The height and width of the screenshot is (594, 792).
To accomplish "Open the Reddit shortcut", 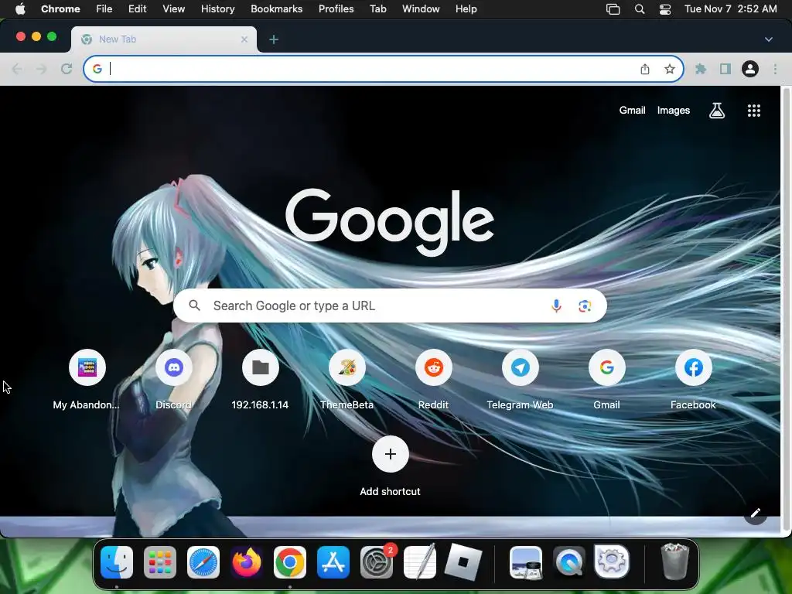I will point(433,379).
